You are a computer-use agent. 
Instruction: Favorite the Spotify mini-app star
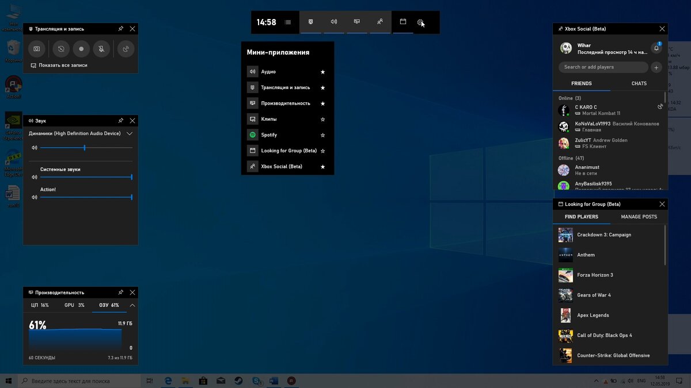pyautogui.click(x=323, y=135)
